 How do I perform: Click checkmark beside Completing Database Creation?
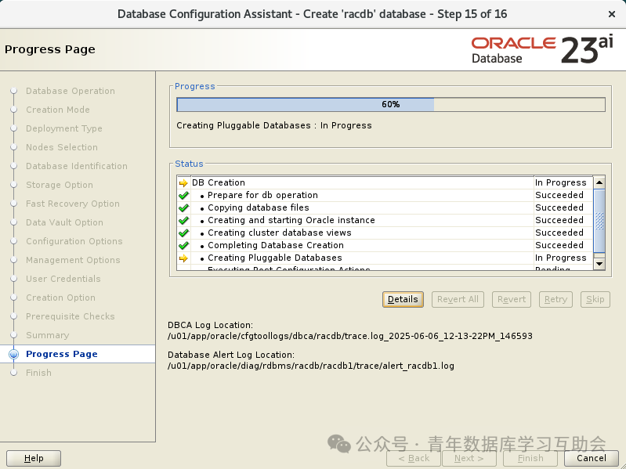[183, 245]
